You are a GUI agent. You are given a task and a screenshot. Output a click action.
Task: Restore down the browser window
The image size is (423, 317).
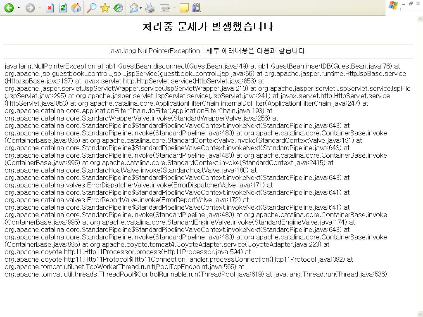point(411,3)
